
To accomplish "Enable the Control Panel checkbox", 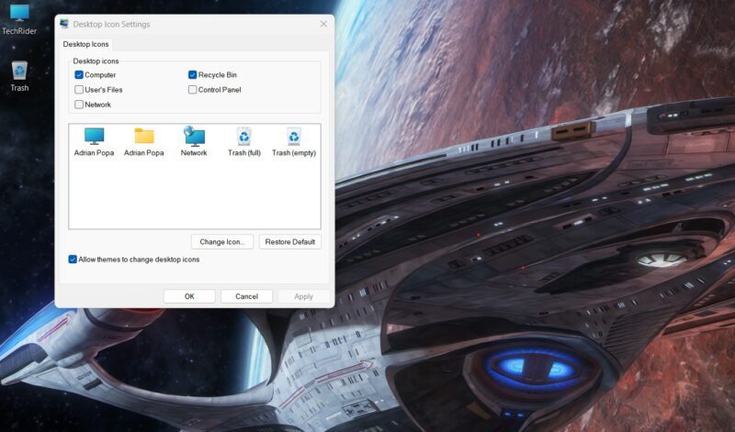I will (192, 89).
